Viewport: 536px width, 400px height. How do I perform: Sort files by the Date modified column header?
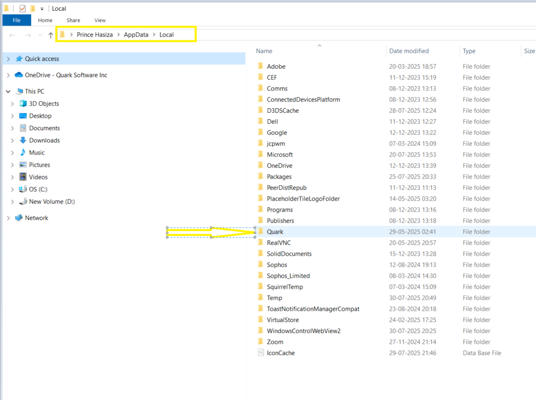pyautogui.click(x=409, y=51)
